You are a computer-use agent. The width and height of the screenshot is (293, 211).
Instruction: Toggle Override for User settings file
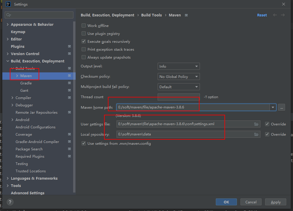pos(267,124)
